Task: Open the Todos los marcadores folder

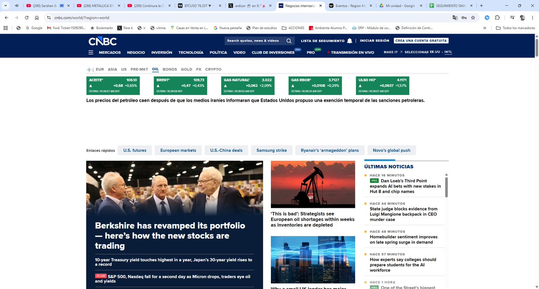Action: (x=515, y=28)
